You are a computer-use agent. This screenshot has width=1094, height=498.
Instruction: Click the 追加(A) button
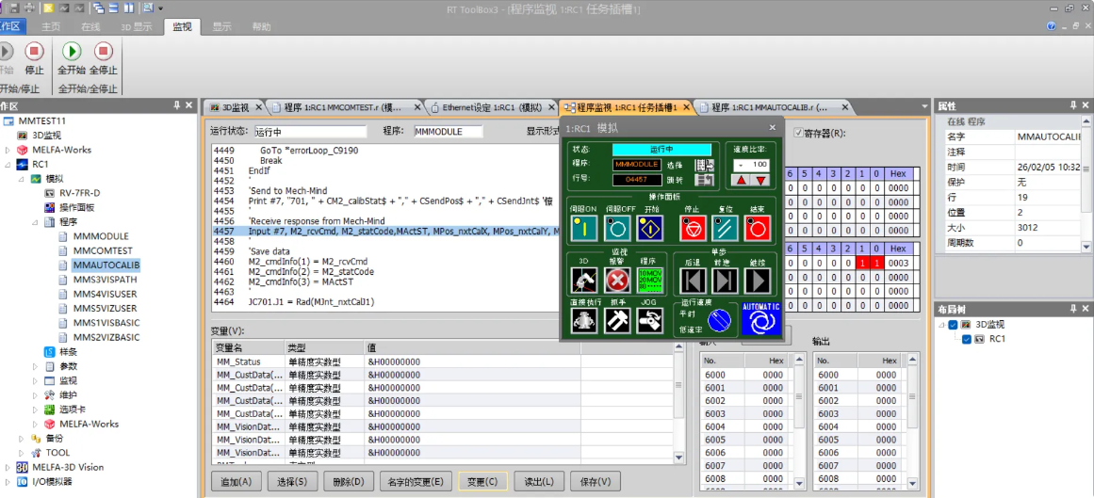(x=236, y=481)
